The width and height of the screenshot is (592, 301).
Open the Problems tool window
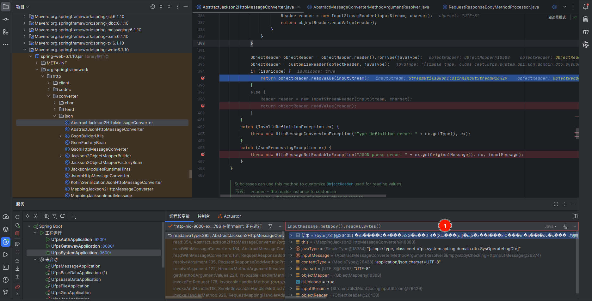pos(6,280)
